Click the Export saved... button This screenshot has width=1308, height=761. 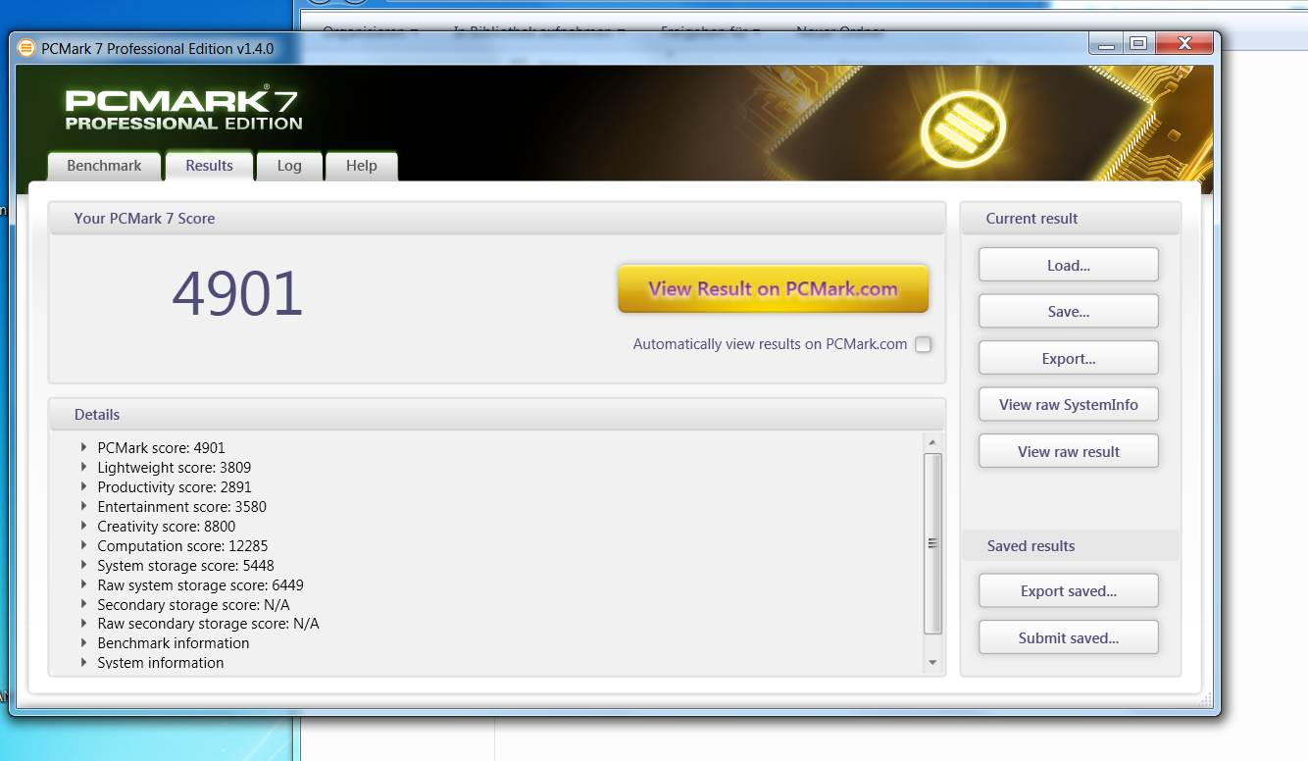[1069, 590]
